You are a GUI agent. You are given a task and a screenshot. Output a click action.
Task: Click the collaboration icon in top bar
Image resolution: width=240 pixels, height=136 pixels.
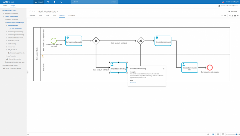point(48,2)
